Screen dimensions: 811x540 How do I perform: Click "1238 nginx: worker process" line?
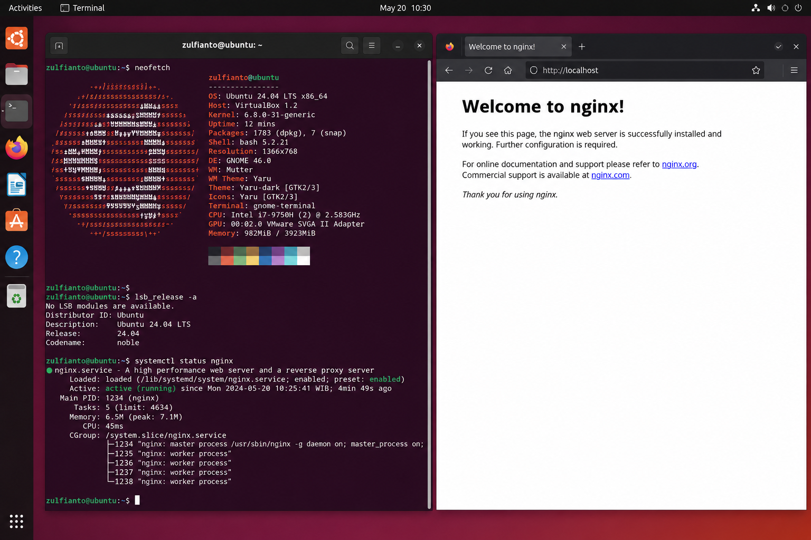tap(173, 482)
